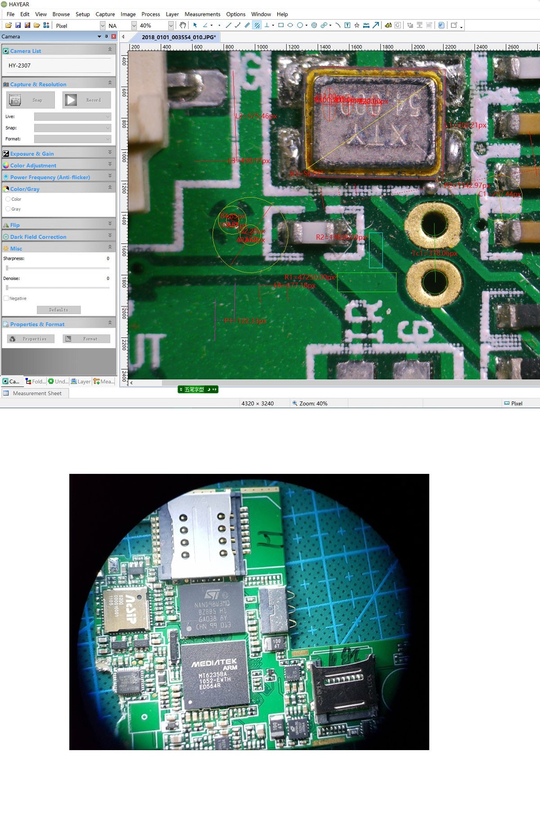Viewport: 540px width, 828px height.
Task: Select the Gray radio button
Action: [8, 209]
